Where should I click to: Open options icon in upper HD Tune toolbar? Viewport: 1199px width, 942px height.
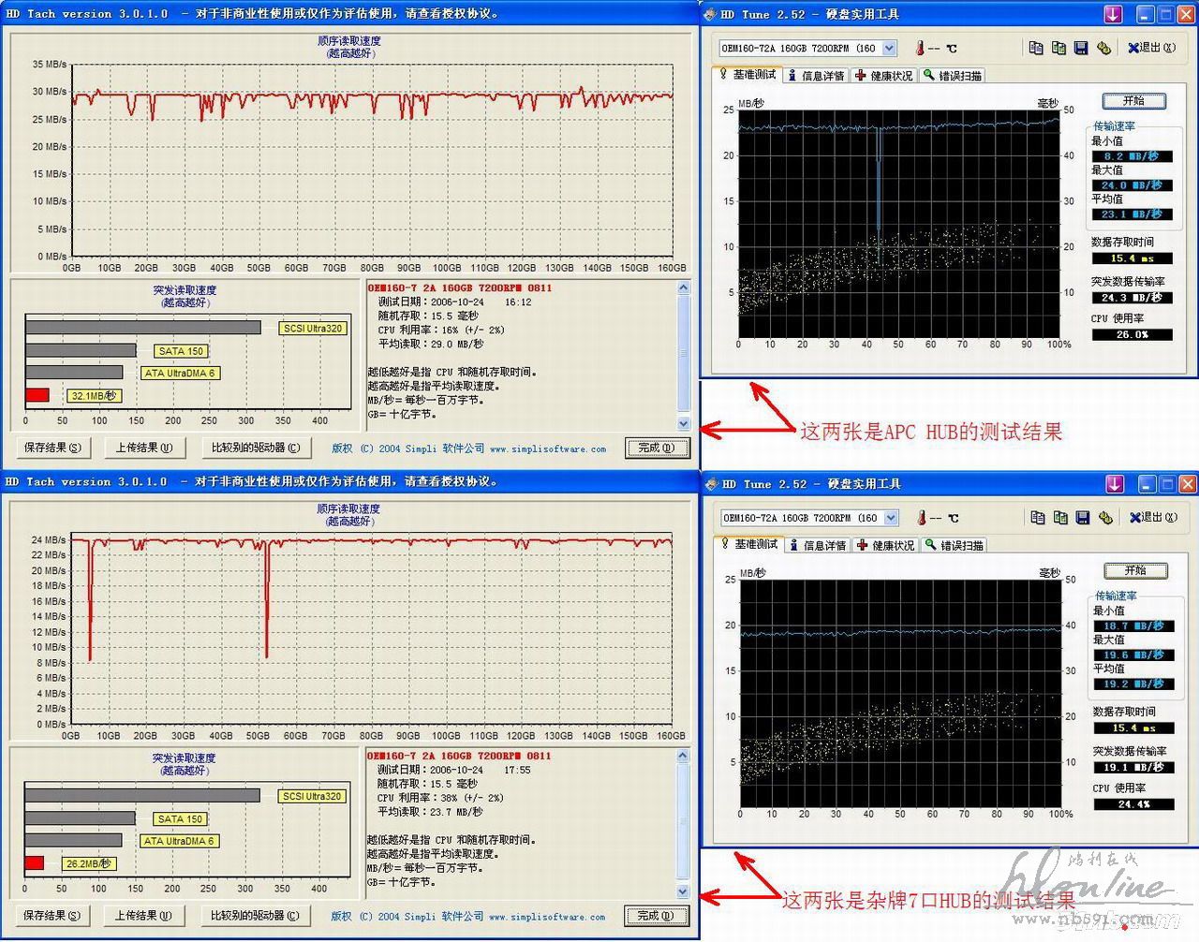tap(1103, 48)
